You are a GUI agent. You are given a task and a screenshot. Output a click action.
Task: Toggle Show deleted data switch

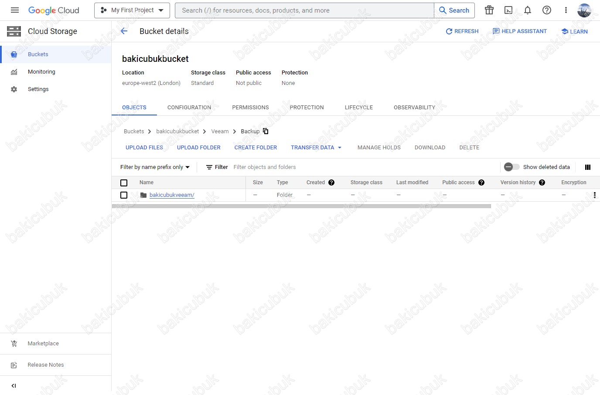(x=511, y=167)
